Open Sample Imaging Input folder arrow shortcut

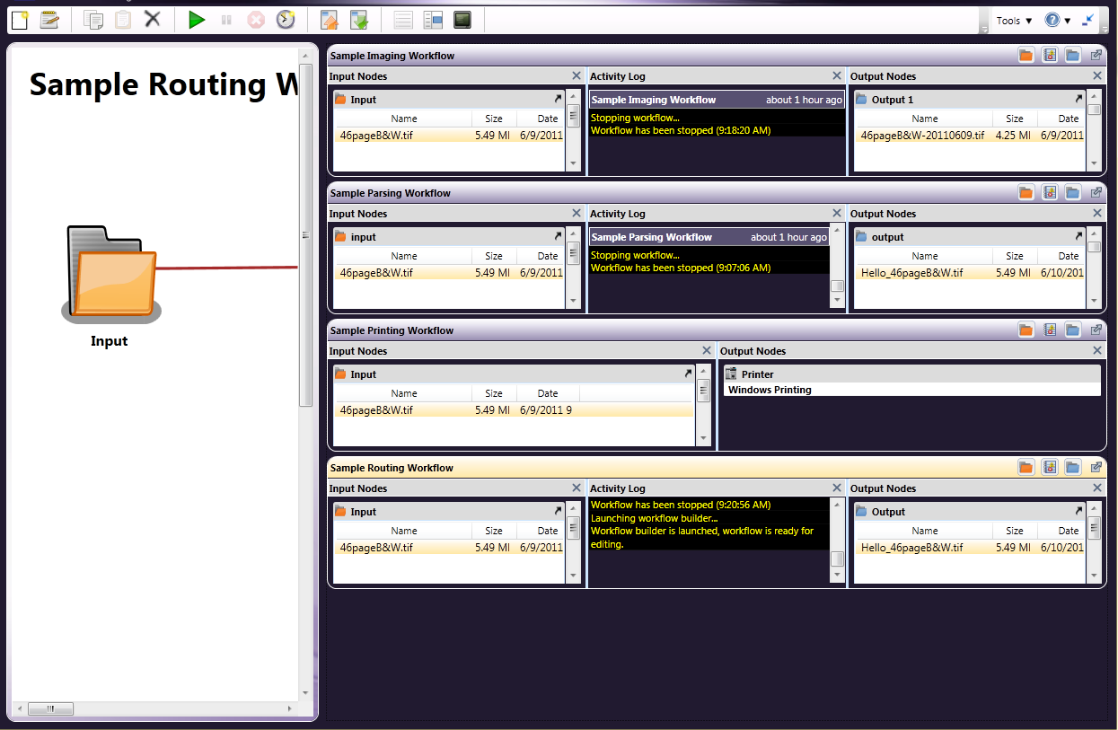pos(558,99)
